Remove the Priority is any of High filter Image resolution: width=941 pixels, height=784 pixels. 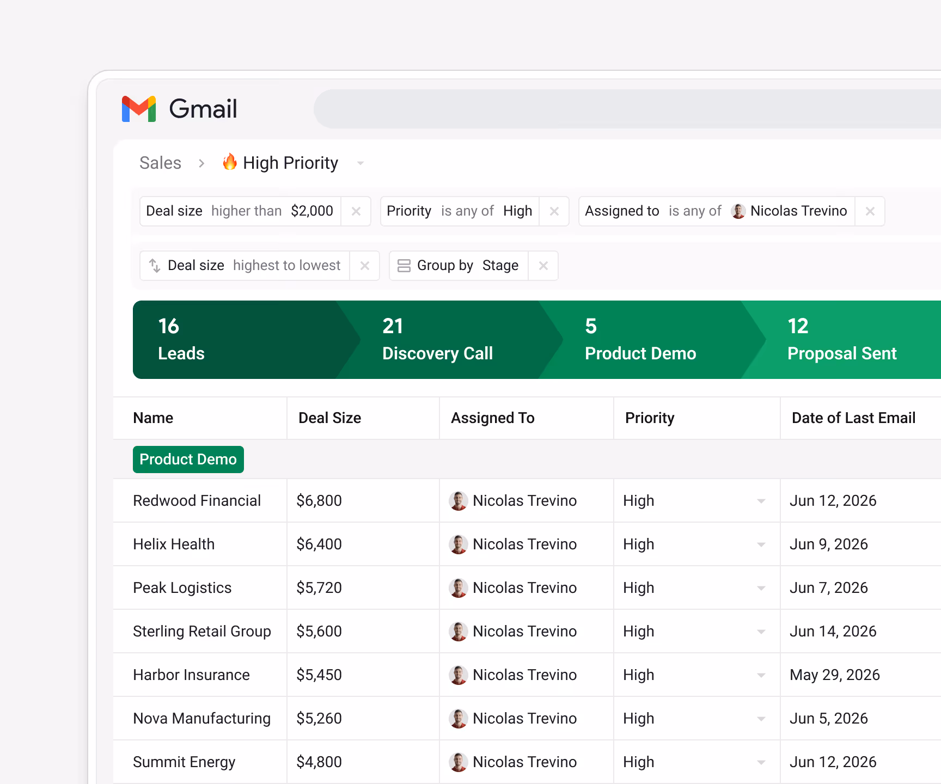pyautogui.click(x=554, y=211)
